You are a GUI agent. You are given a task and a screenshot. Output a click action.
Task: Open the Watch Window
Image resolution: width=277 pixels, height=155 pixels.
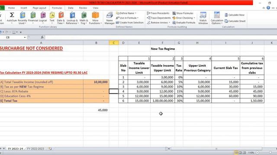[203, 18]
